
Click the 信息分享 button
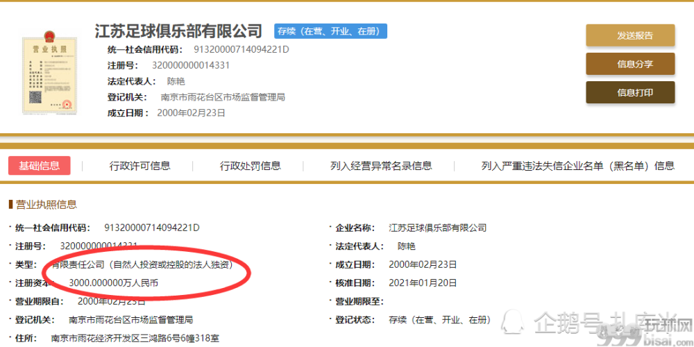point(630,64)
